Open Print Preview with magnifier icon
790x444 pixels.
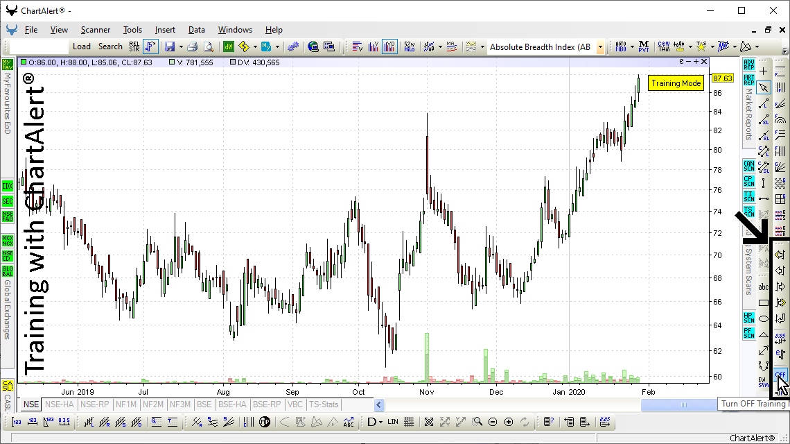click(208, 47)
